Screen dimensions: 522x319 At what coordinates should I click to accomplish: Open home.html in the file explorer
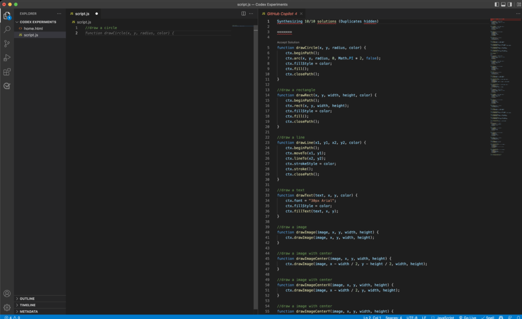pos(33,29)
